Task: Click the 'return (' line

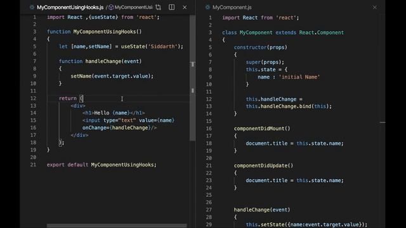Action: [x=71, y=98]
